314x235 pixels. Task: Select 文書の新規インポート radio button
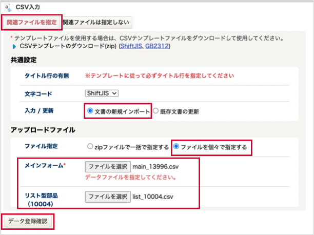90,111
